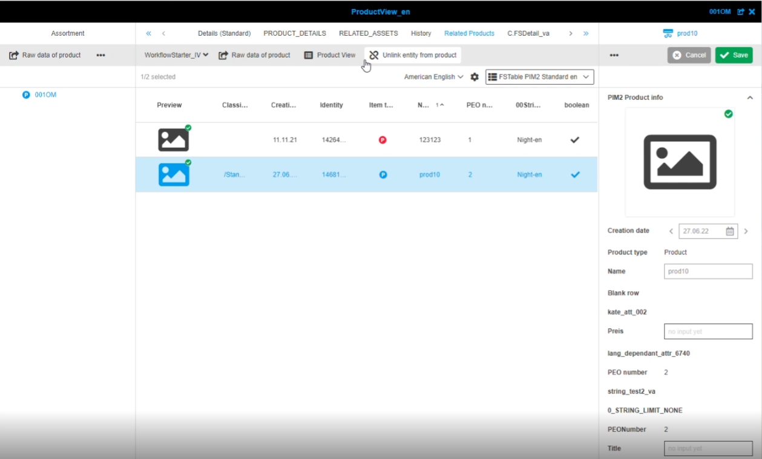Screen dimensions: 762x459
Task: Collapse the PIM2 Product info section
Action: [x=750, y=97]
